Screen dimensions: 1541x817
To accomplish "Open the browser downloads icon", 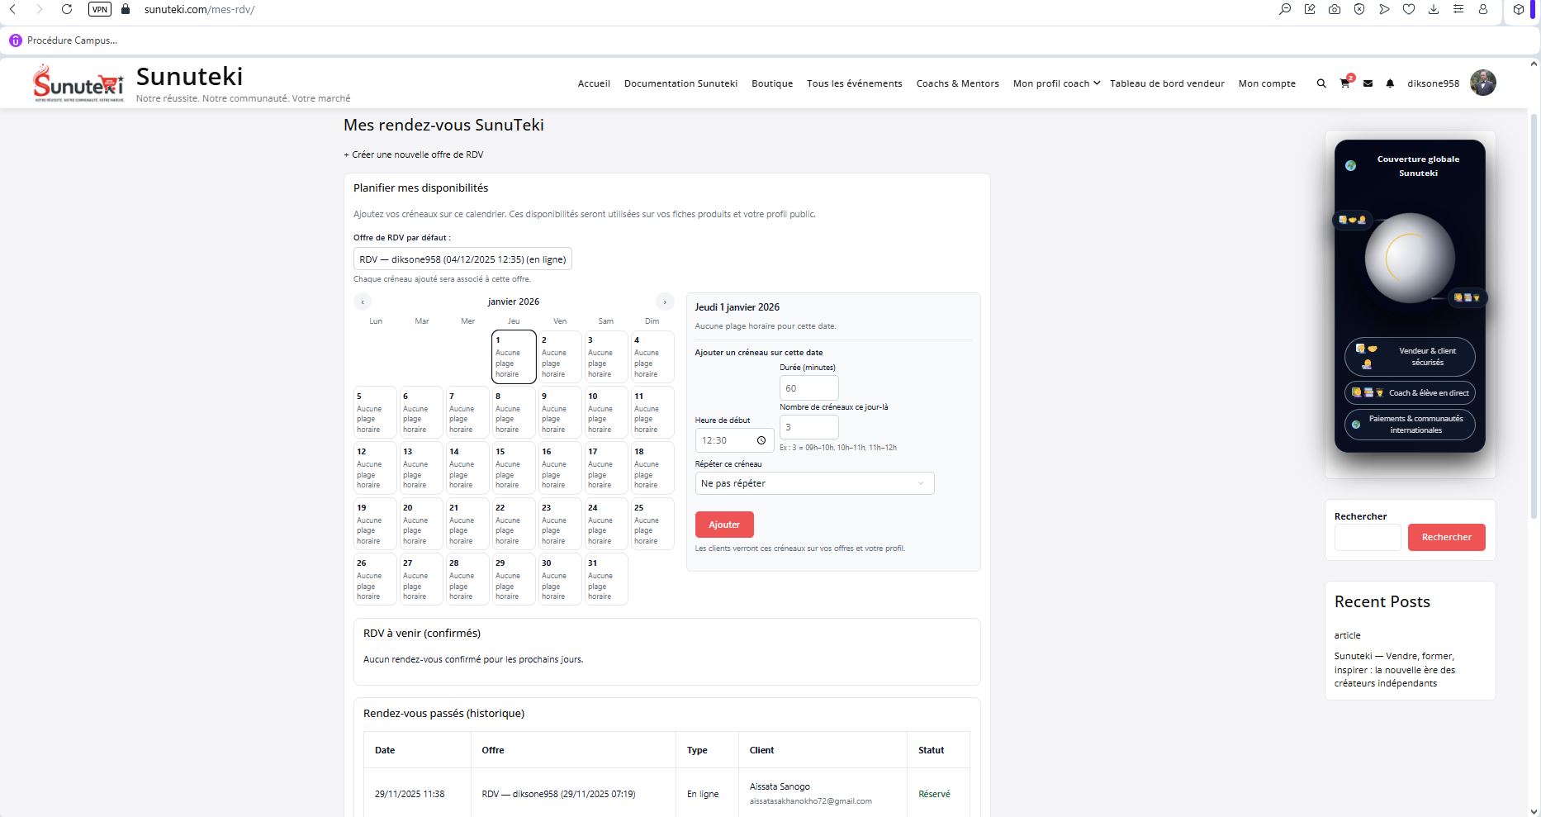I will pyautogui.click(x=1434, y=10).
